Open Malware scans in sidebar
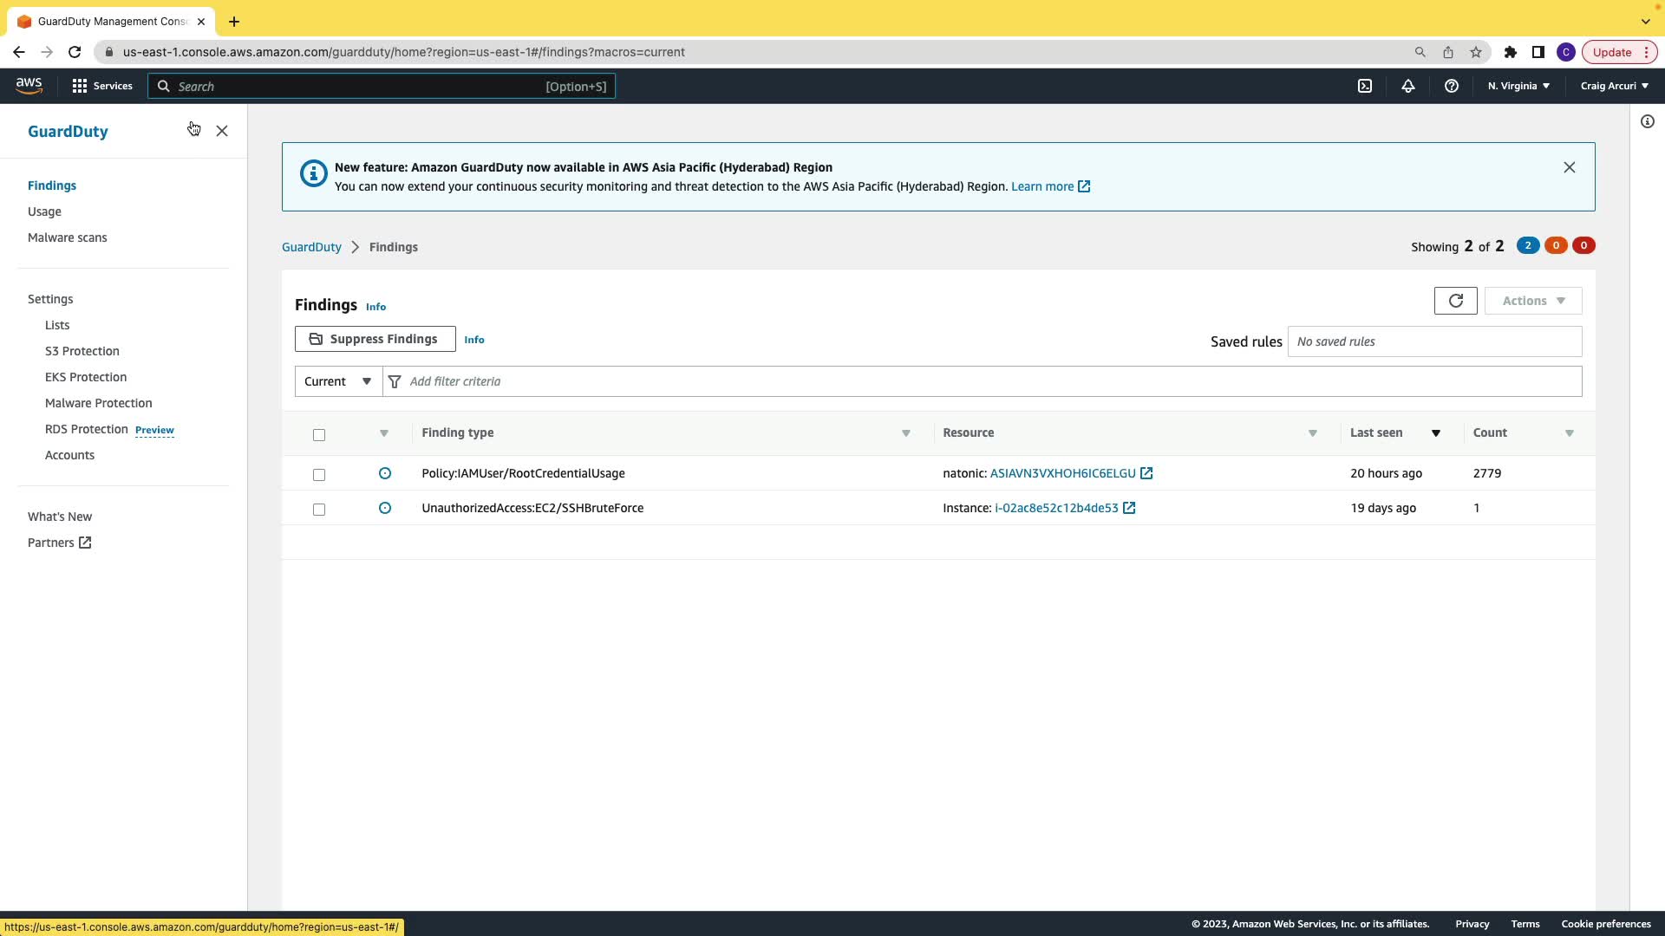1665x936 pixels. point(68,237)
